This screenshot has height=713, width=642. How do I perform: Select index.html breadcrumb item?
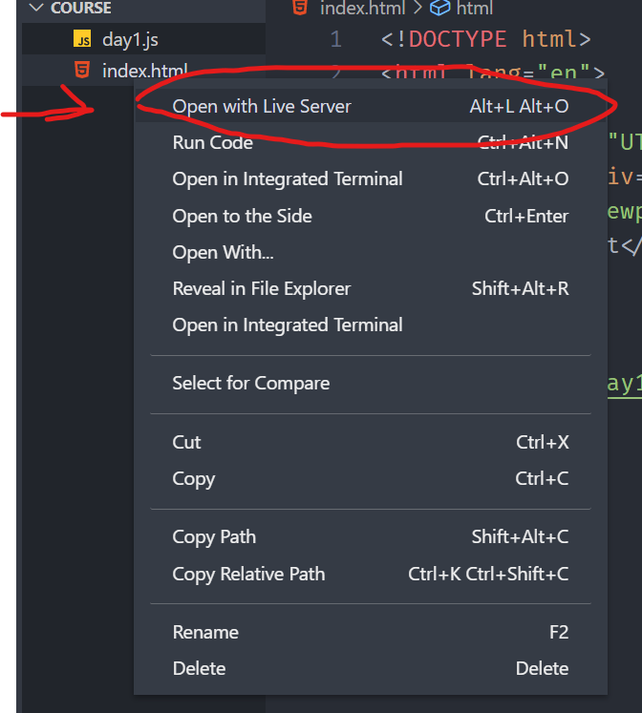click(x=362, y=9)
